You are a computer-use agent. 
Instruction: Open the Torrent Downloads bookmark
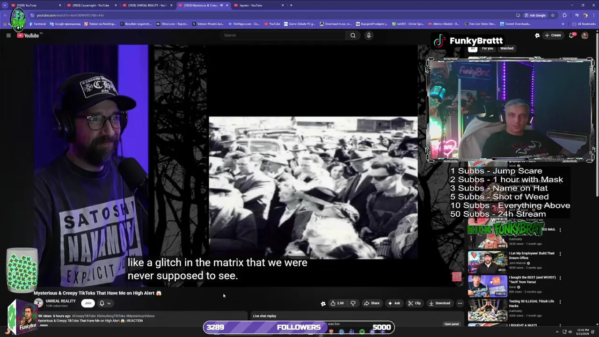click(x=515, y=24)
